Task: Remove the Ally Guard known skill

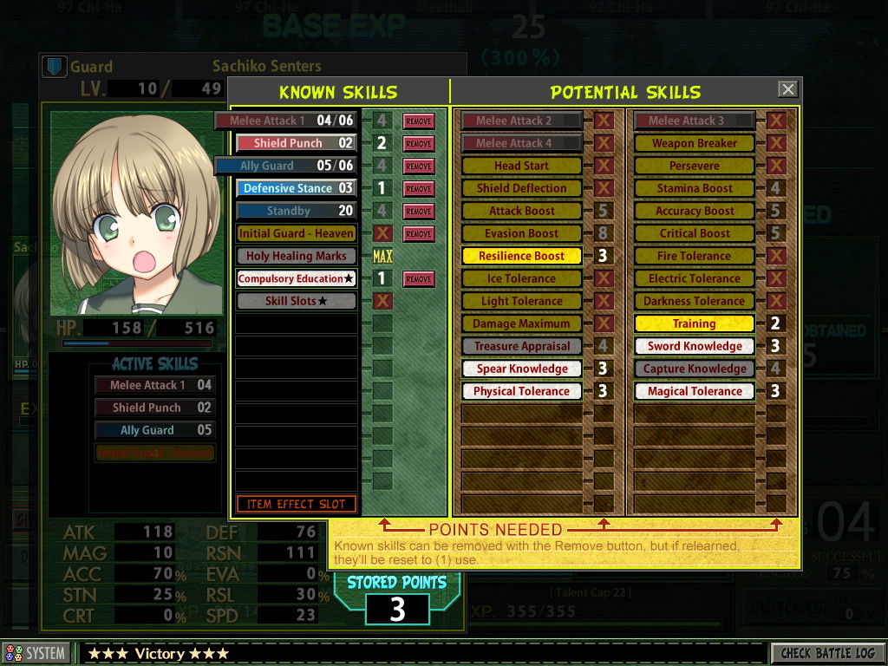Action: 419,166
